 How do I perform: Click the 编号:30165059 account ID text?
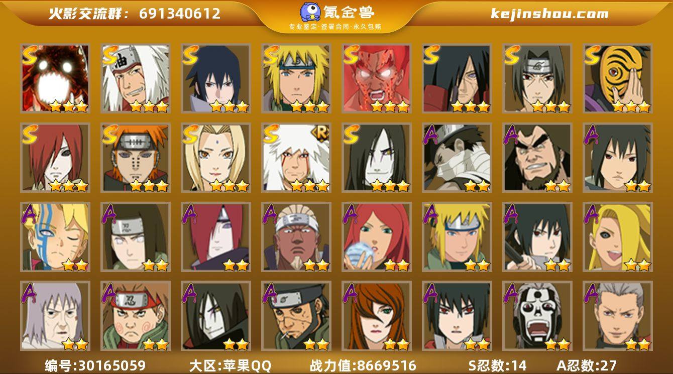[95, 365]
